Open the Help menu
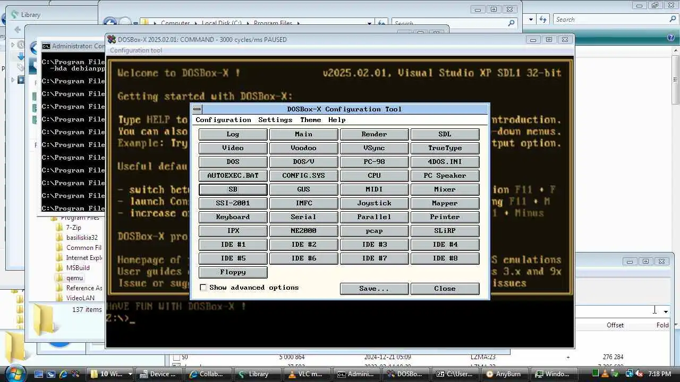Viewport: 680px width, 382px height. click(x=337, y=120)
